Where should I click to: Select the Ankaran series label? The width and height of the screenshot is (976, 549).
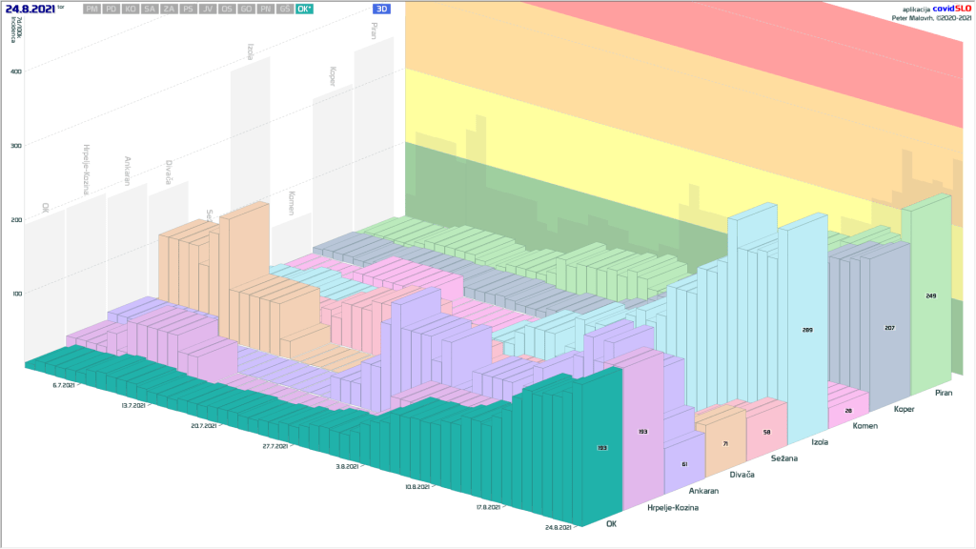[x=703, y=491]
